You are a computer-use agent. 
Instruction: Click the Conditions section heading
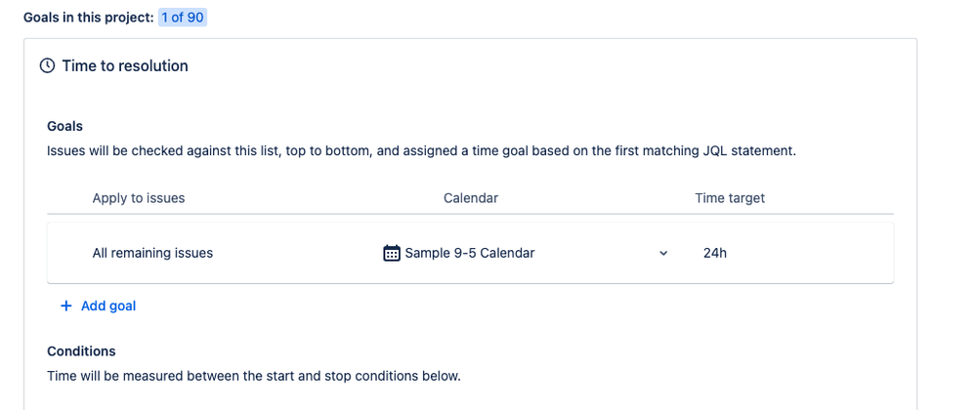pyautogui.click(x=81, y=351)
